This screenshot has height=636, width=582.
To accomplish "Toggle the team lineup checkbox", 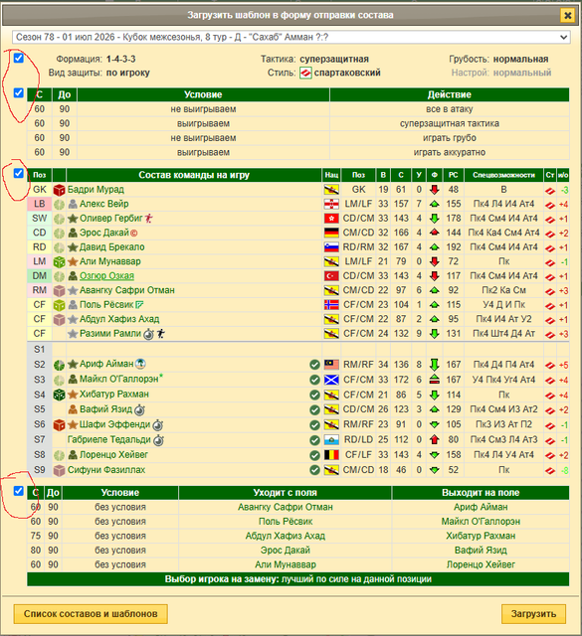I will (19, 173).
